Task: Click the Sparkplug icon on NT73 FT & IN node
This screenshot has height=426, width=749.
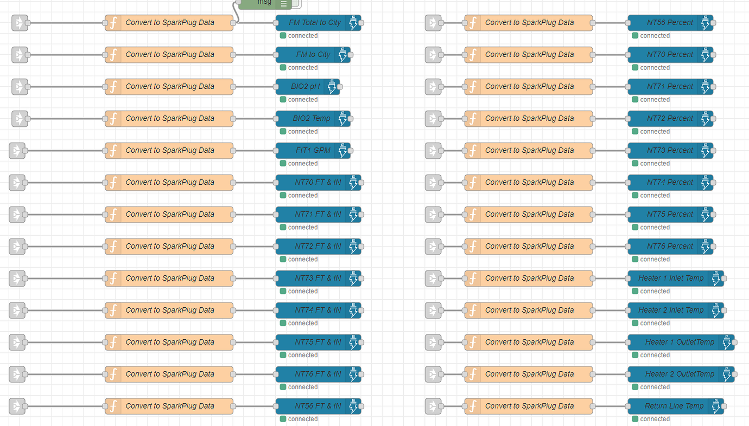Action: [x=353, y=279]
